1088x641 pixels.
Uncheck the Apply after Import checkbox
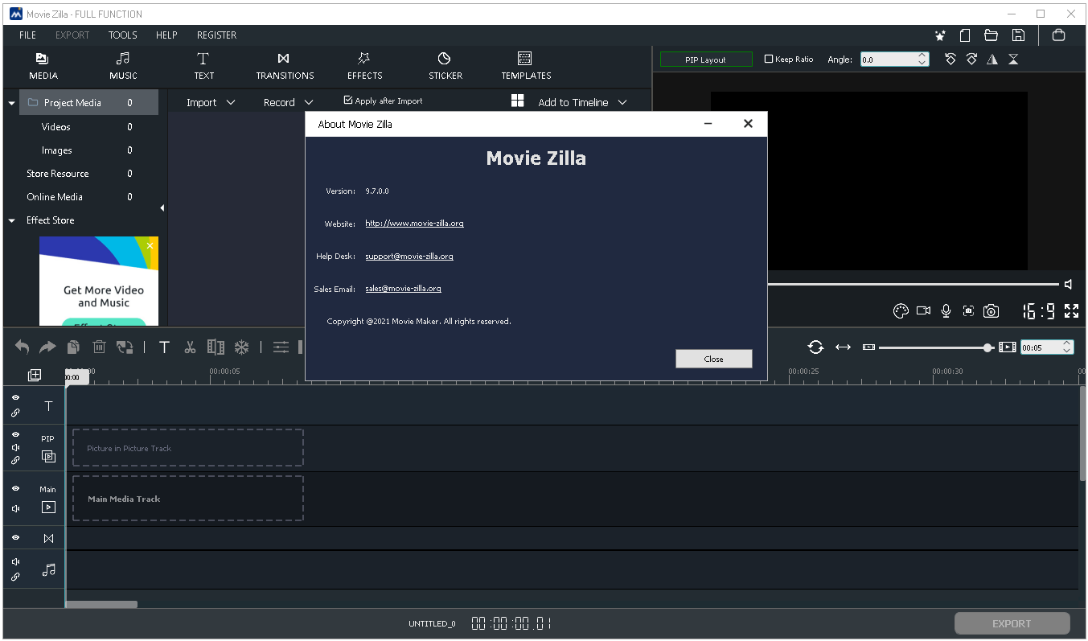[348, 101]
